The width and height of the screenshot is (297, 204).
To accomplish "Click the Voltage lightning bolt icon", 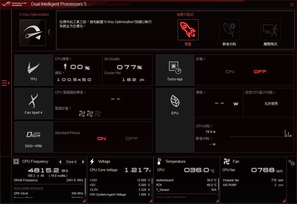I will 92,161.
